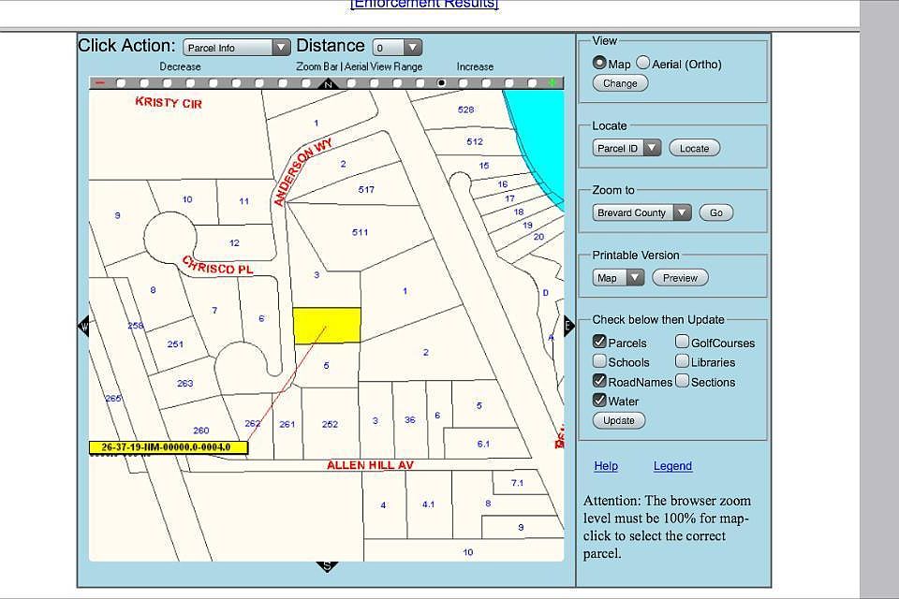Pan map east with E arrow

568,326
